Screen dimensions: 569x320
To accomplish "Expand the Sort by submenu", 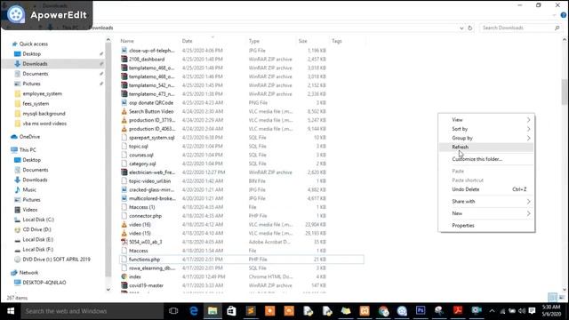I will click(x=486, y=129).
